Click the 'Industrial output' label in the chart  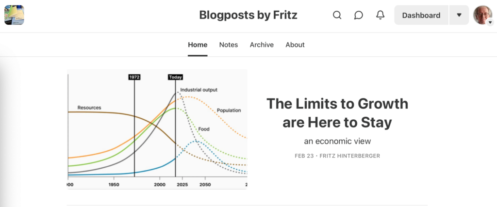[x=199, y=90]
